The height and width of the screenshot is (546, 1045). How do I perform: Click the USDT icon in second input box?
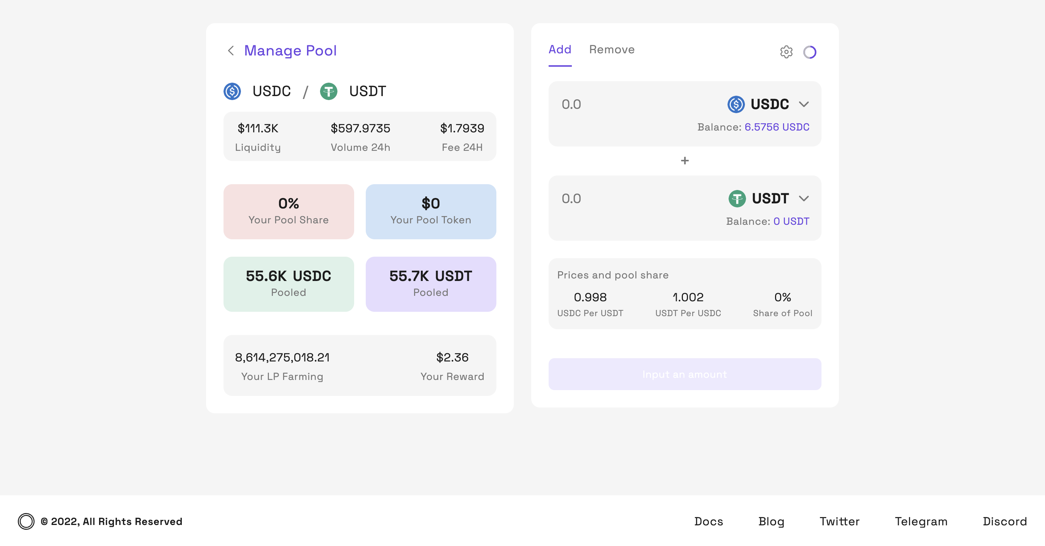tap(737, 199)
